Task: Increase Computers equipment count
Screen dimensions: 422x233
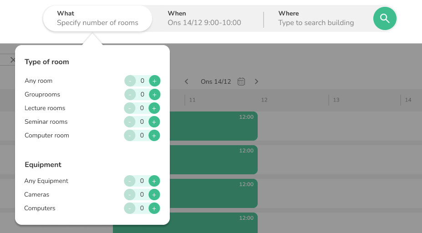Action: pos(154,208)
